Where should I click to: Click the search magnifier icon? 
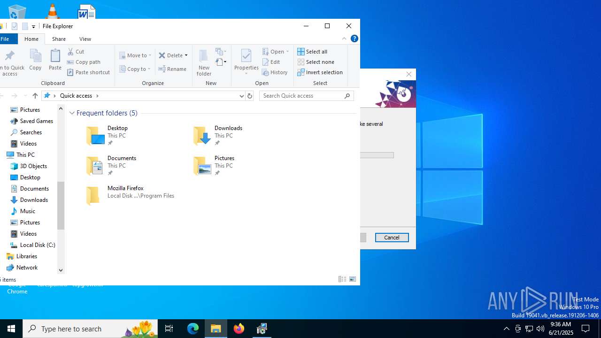[x=347, y=96]
